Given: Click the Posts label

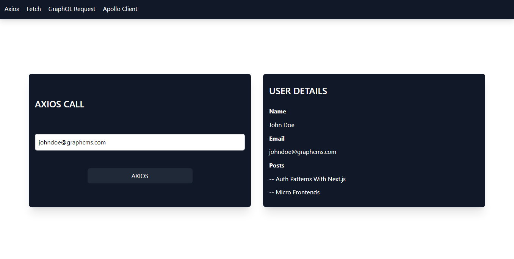Looking at the screenshot, I should [277, 166].
